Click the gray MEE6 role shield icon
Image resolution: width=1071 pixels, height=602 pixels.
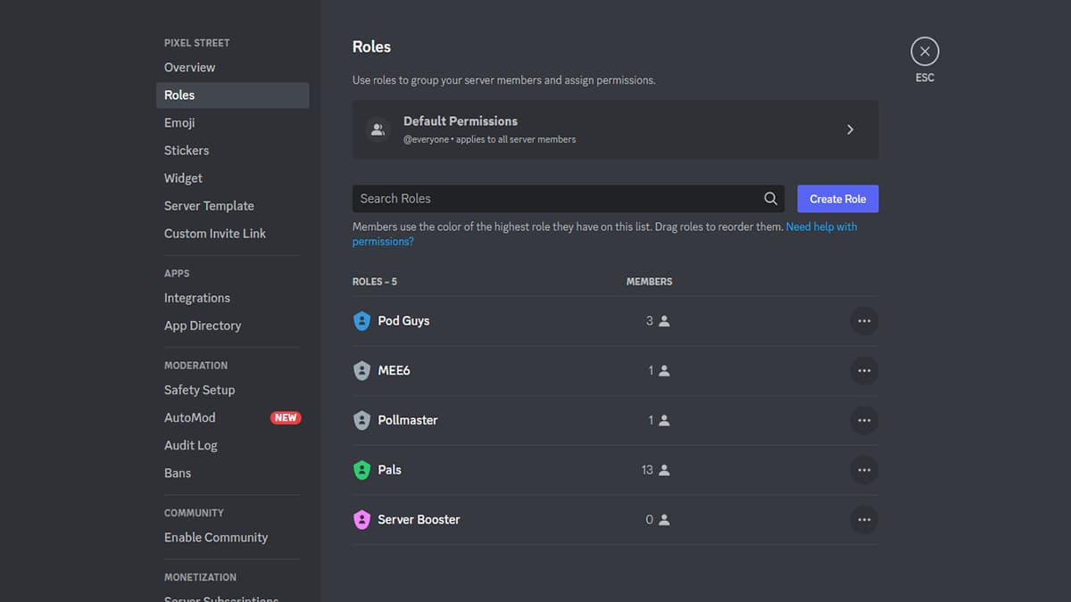pyautogui.click(x=361, y=371)
